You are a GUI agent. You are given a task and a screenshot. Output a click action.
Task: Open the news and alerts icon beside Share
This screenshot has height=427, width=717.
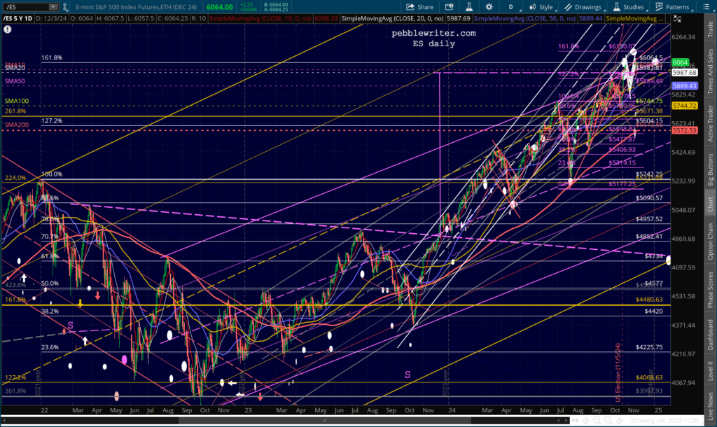click(x=449, y=7)
